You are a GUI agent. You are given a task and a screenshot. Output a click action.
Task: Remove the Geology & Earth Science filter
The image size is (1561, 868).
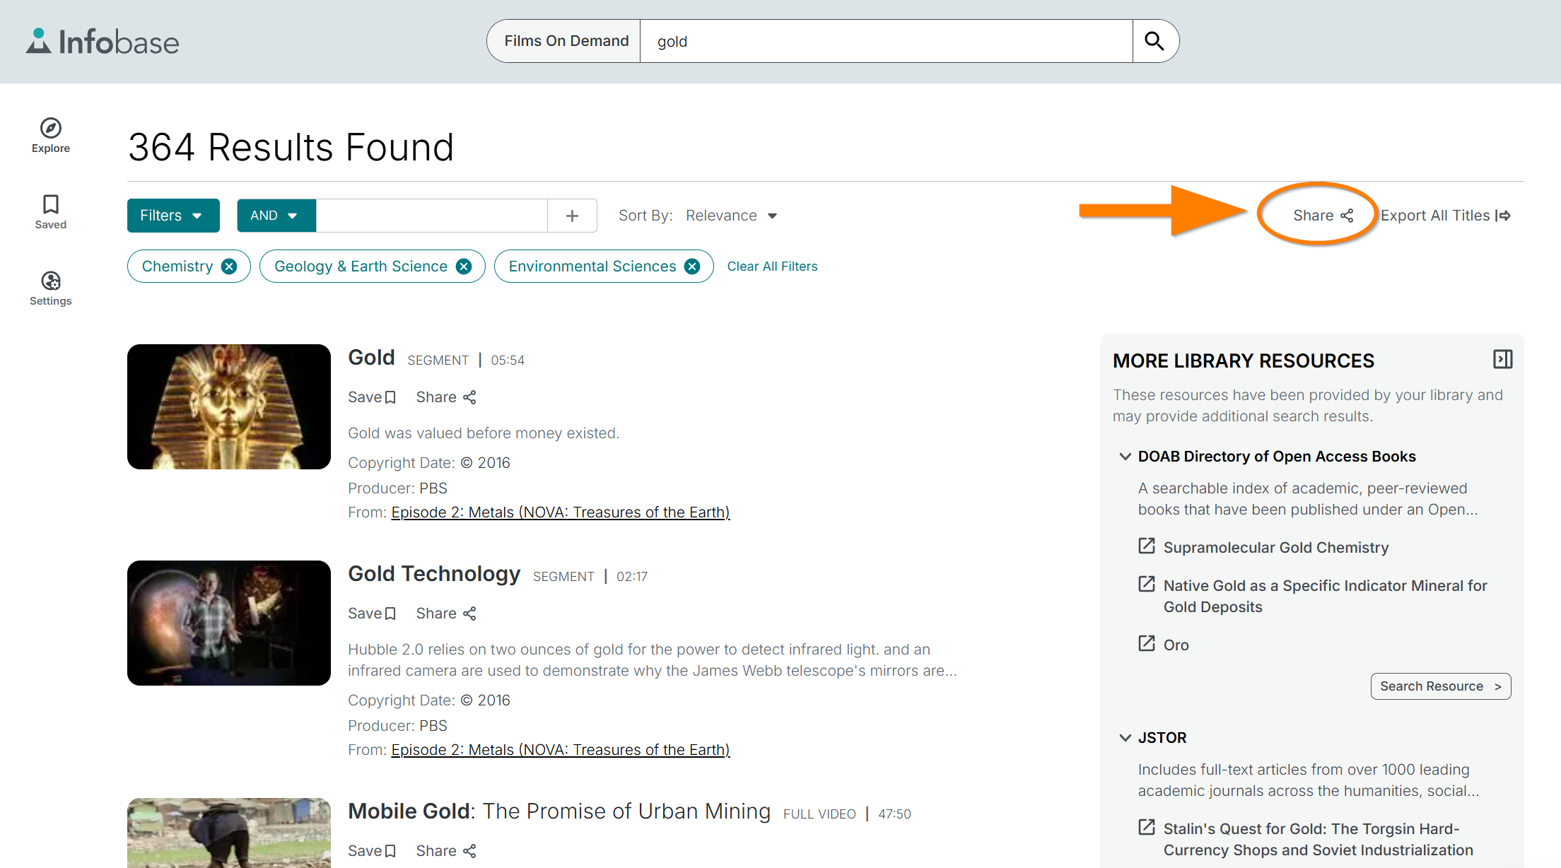coord(464,266)
